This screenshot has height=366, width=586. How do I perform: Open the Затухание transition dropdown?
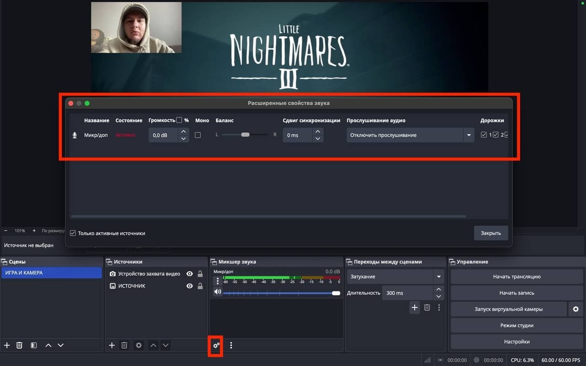pyautogui.click(x=439, y=277)
